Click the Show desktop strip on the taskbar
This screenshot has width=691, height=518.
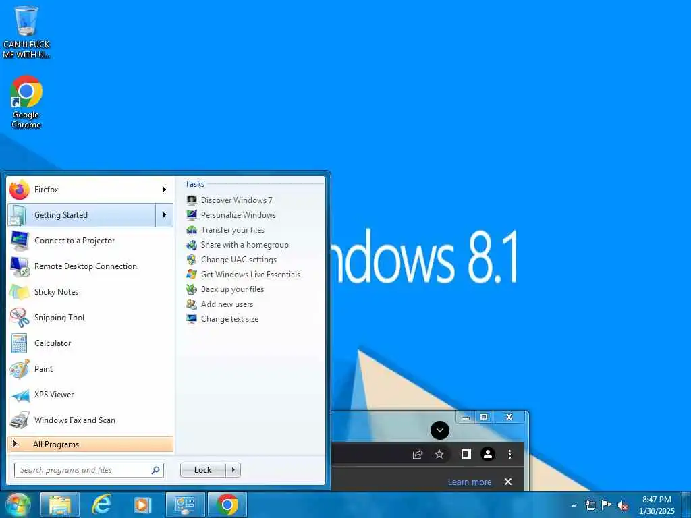pyautogui.click(x=686, y=505)
